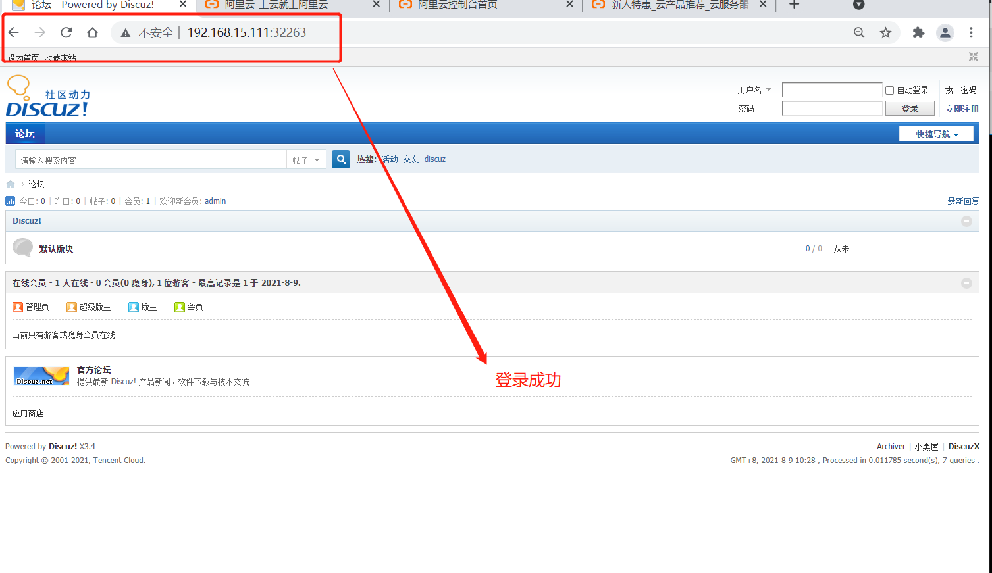Open new member admin profile link
This screenshot has width=992, height=573.
[215, 201]
